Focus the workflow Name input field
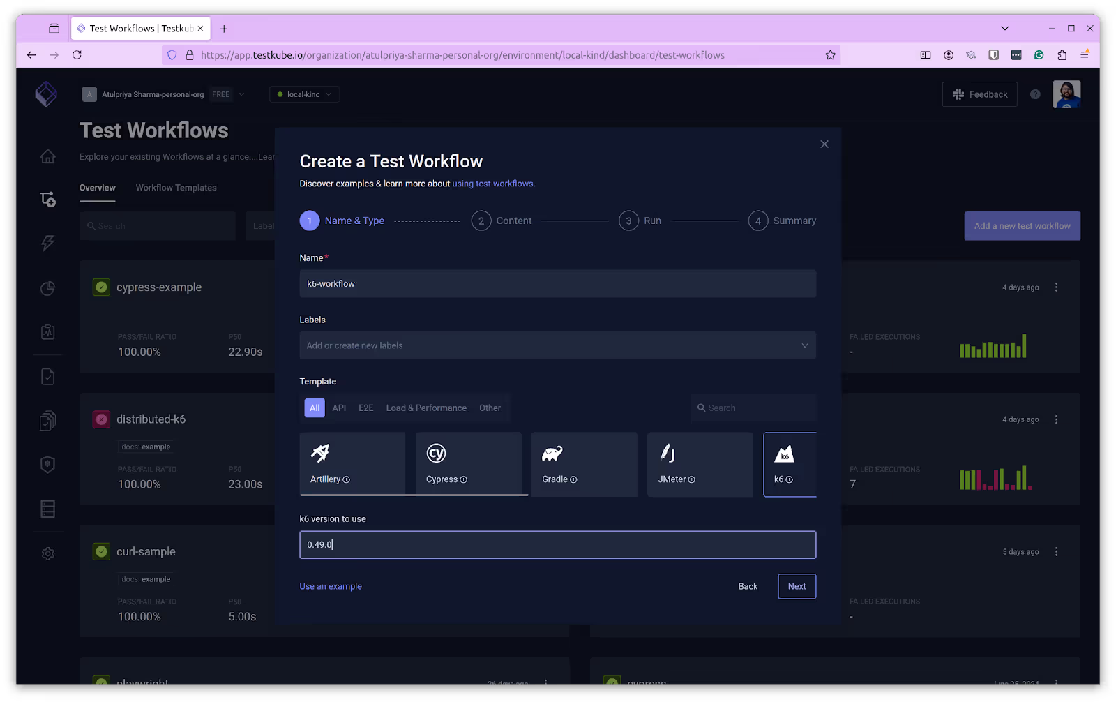The height and width of the screenshot is (702, 1116). (557, 284)
